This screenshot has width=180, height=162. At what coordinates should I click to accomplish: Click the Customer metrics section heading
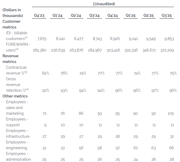point(11,24)
